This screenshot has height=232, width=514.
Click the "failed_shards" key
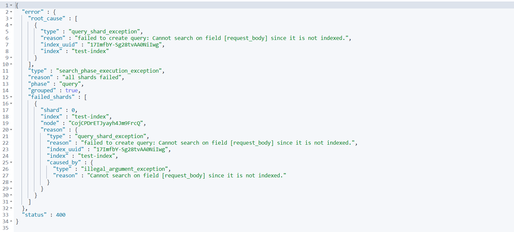point(51,97)
